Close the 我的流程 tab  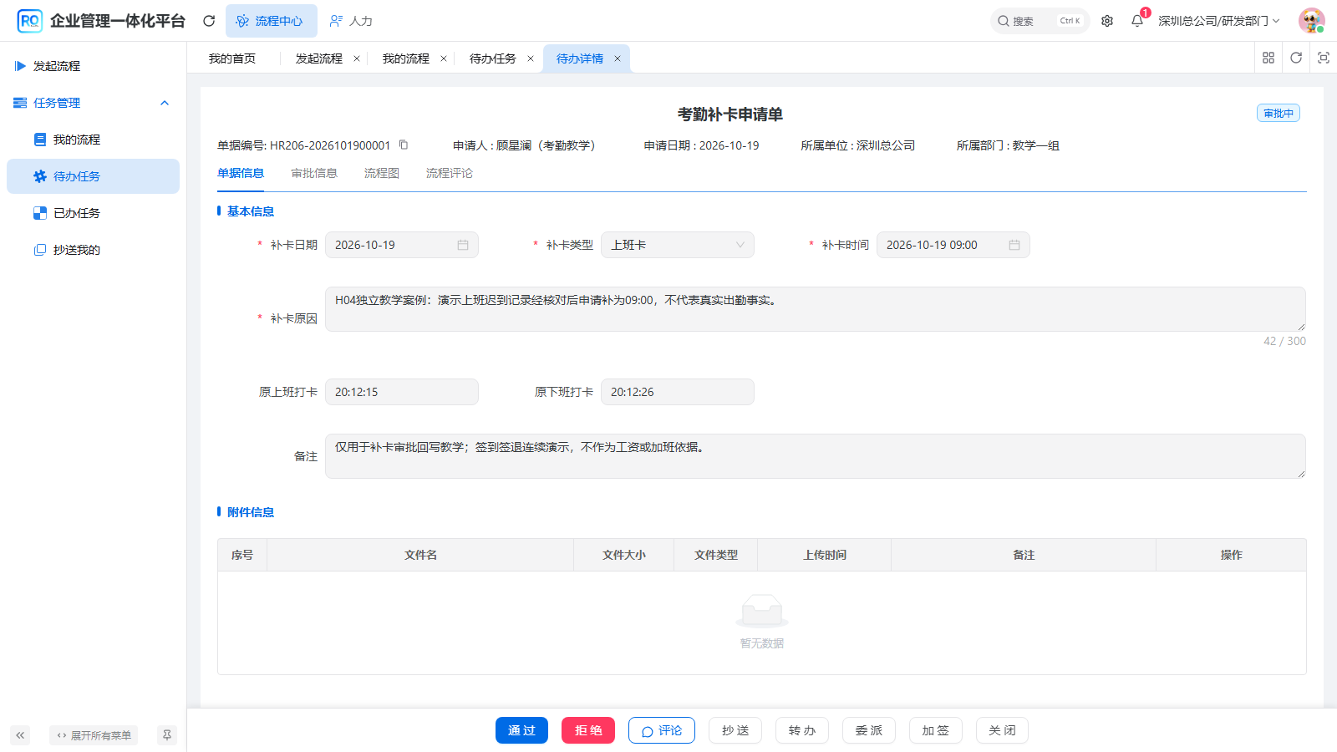click(444, 58)
